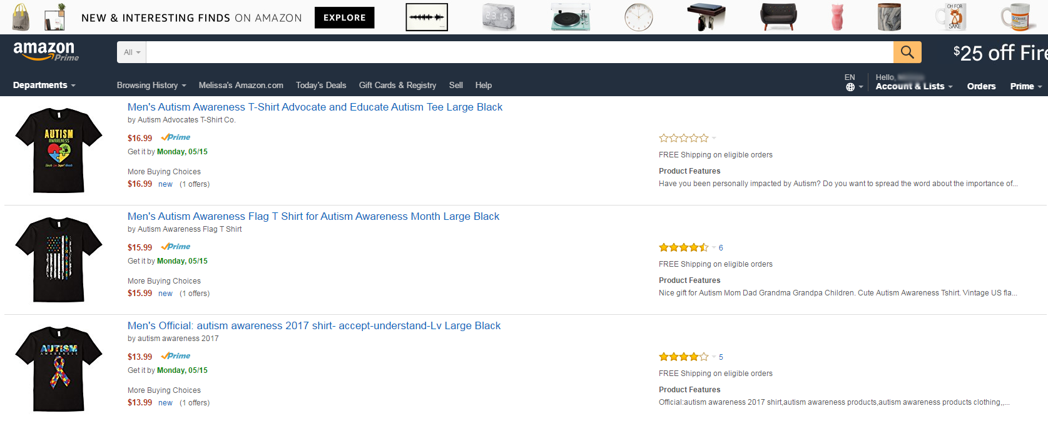The image size is (1048, 436).
Task: Open the 6 reviews count link
Action: coord(721,248)
